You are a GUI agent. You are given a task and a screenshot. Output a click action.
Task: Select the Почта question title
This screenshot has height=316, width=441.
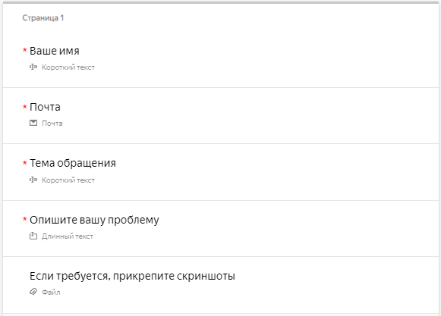(45, 107)
